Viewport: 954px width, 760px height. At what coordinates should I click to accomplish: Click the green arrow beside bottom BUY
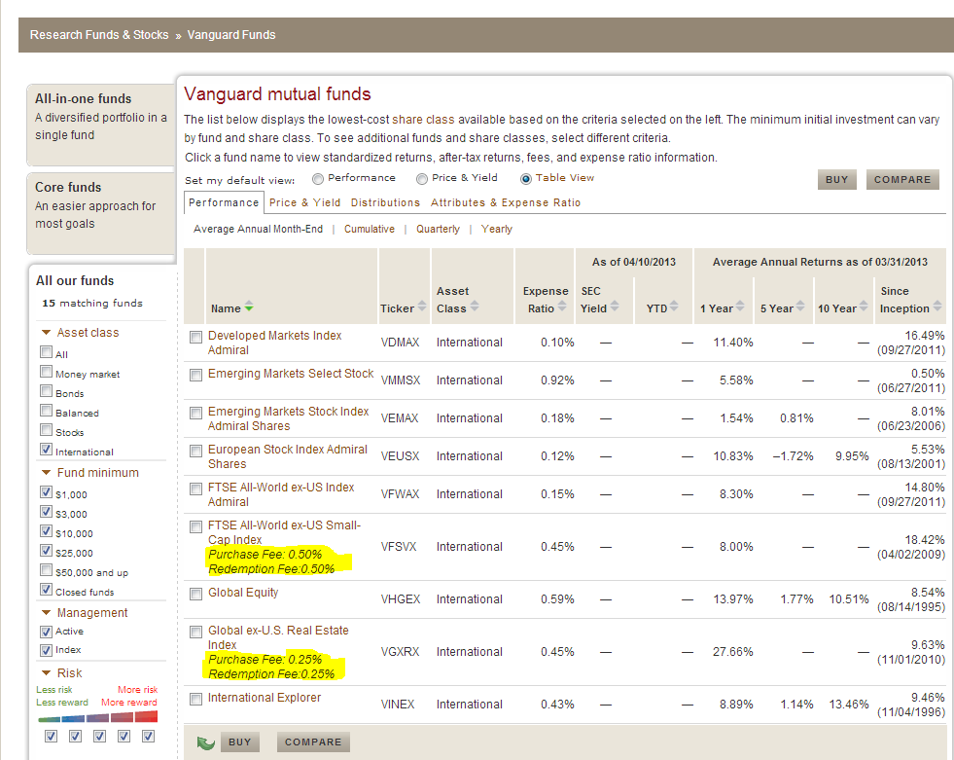205,742
